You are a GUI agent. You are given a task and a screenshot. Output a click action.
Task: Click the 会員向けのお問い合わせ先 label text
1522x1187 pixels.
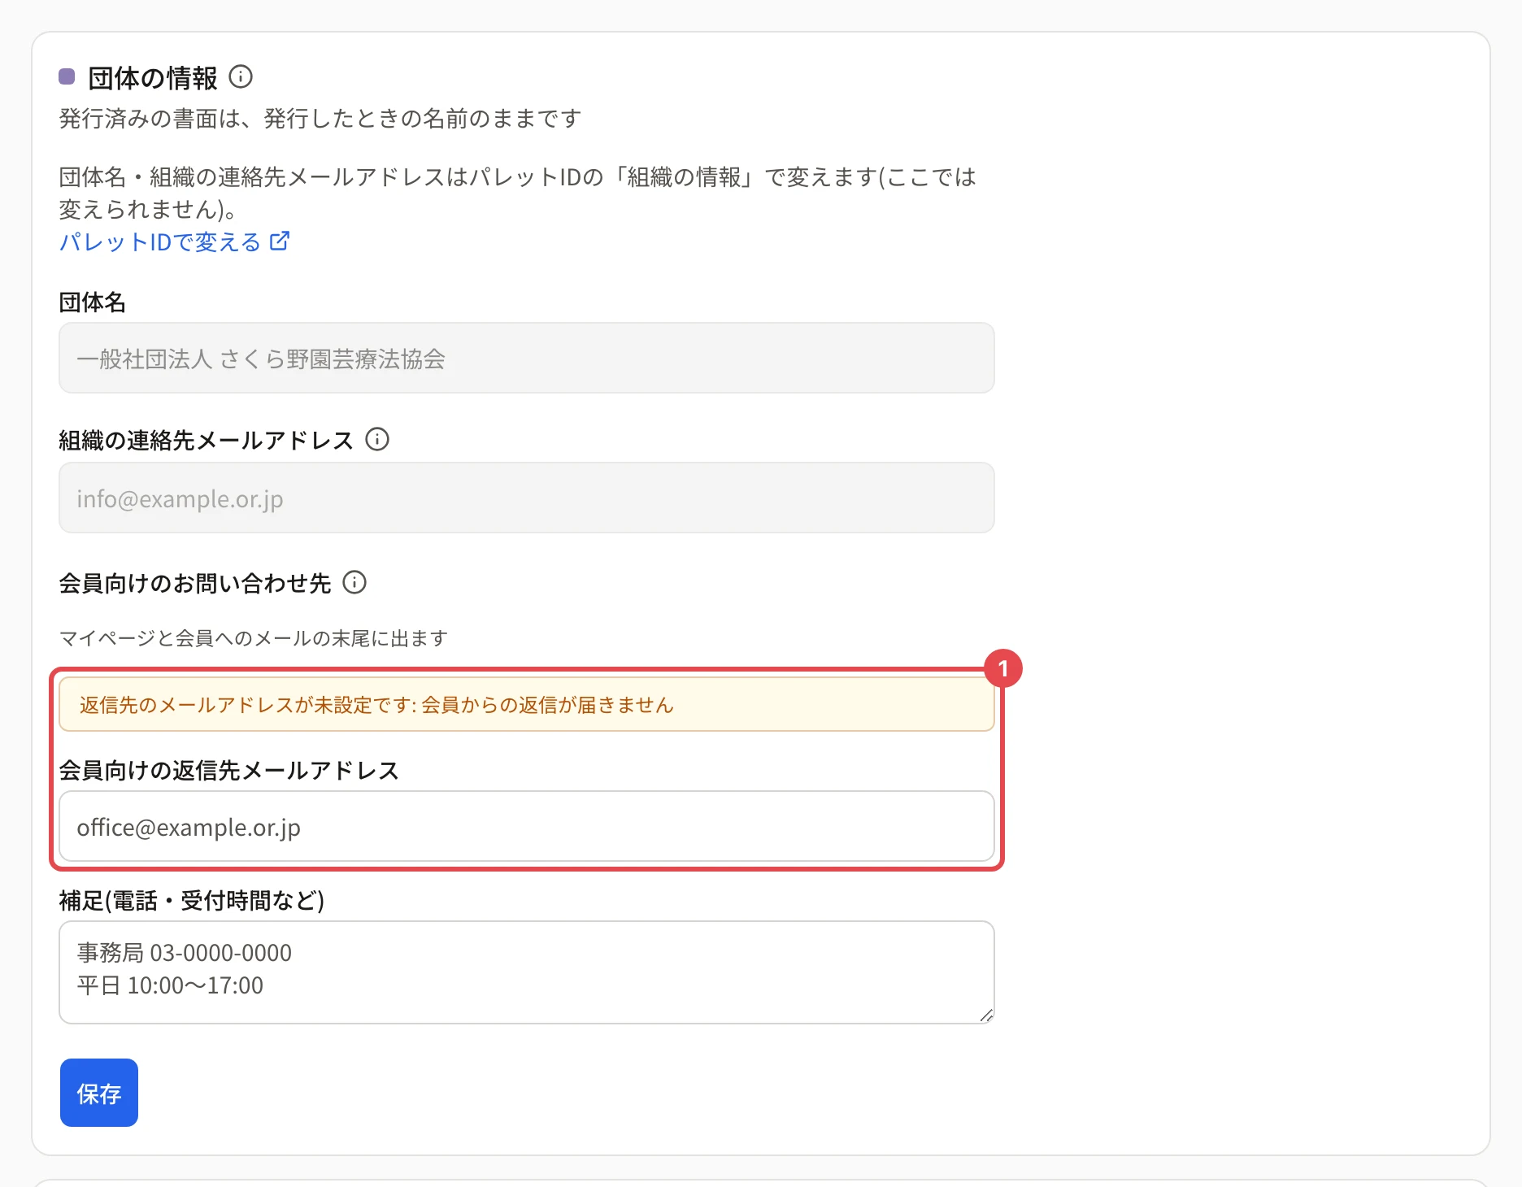(x=195, y=583)
